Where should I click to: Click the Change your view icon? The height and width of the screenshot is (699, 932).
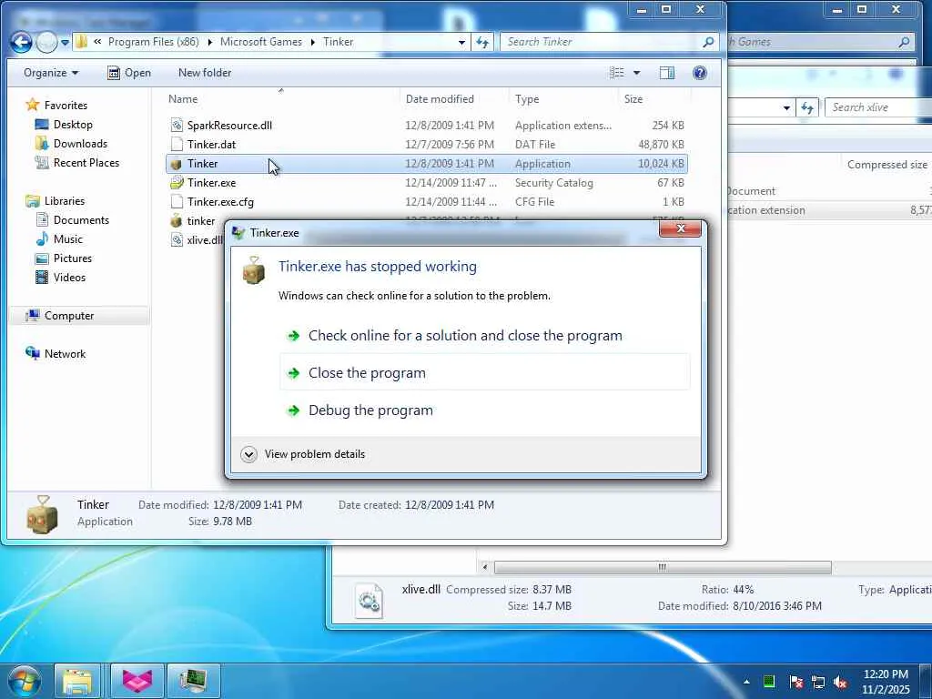(617, 73)
